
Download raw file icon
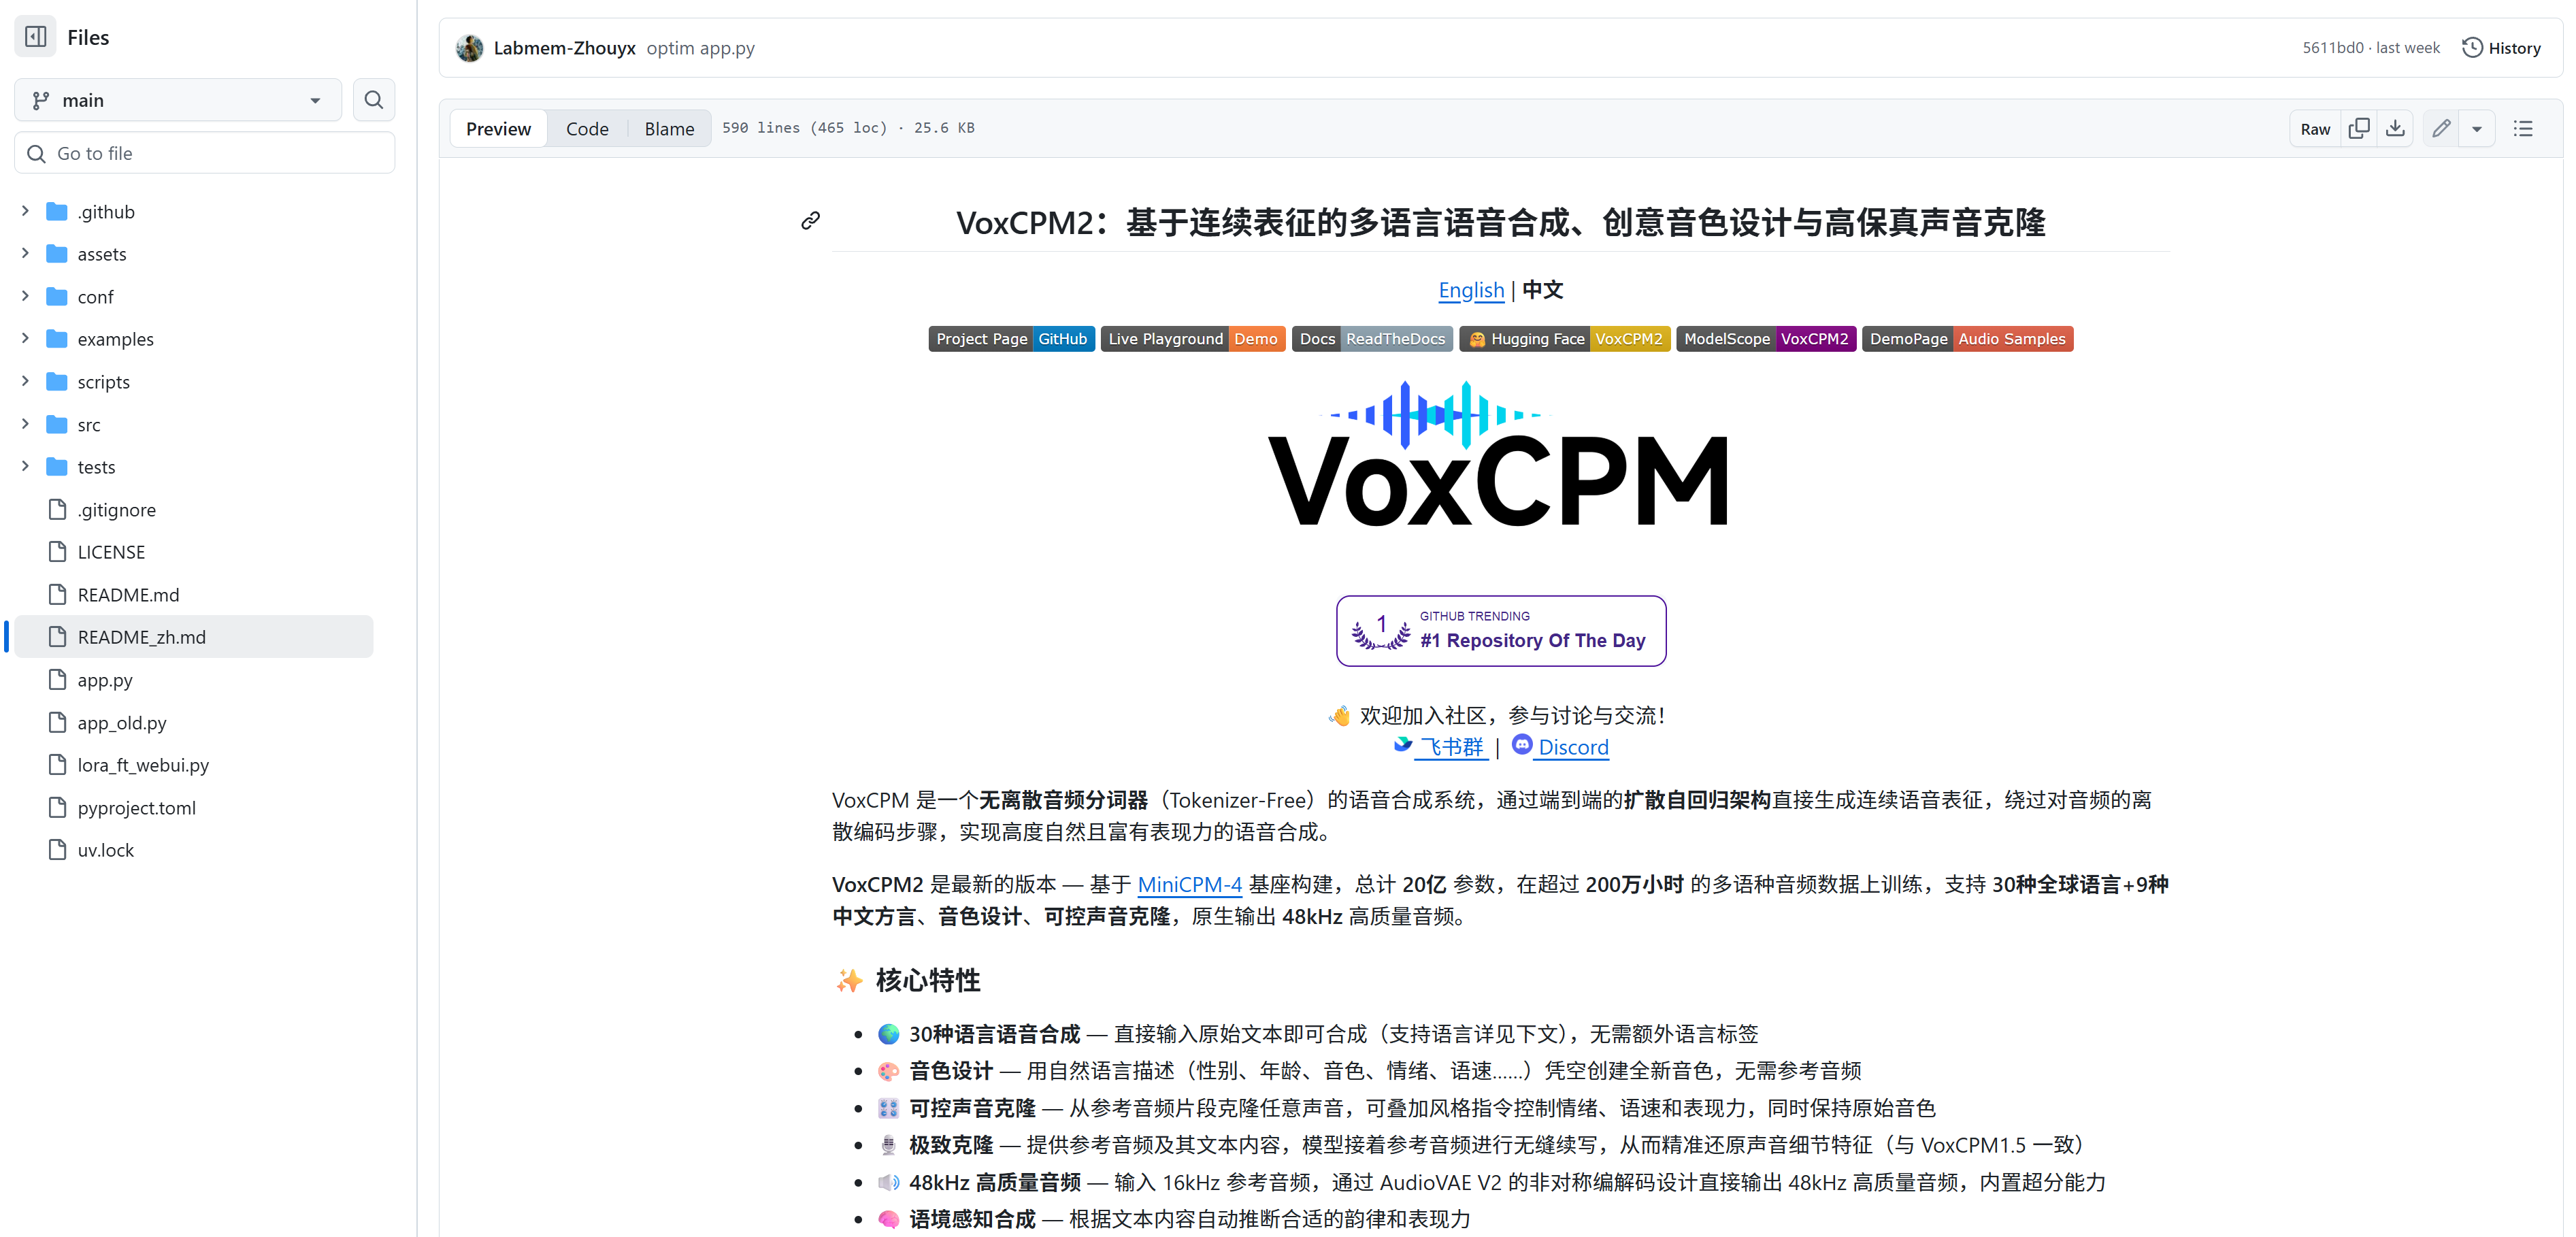pos(2395,128)
